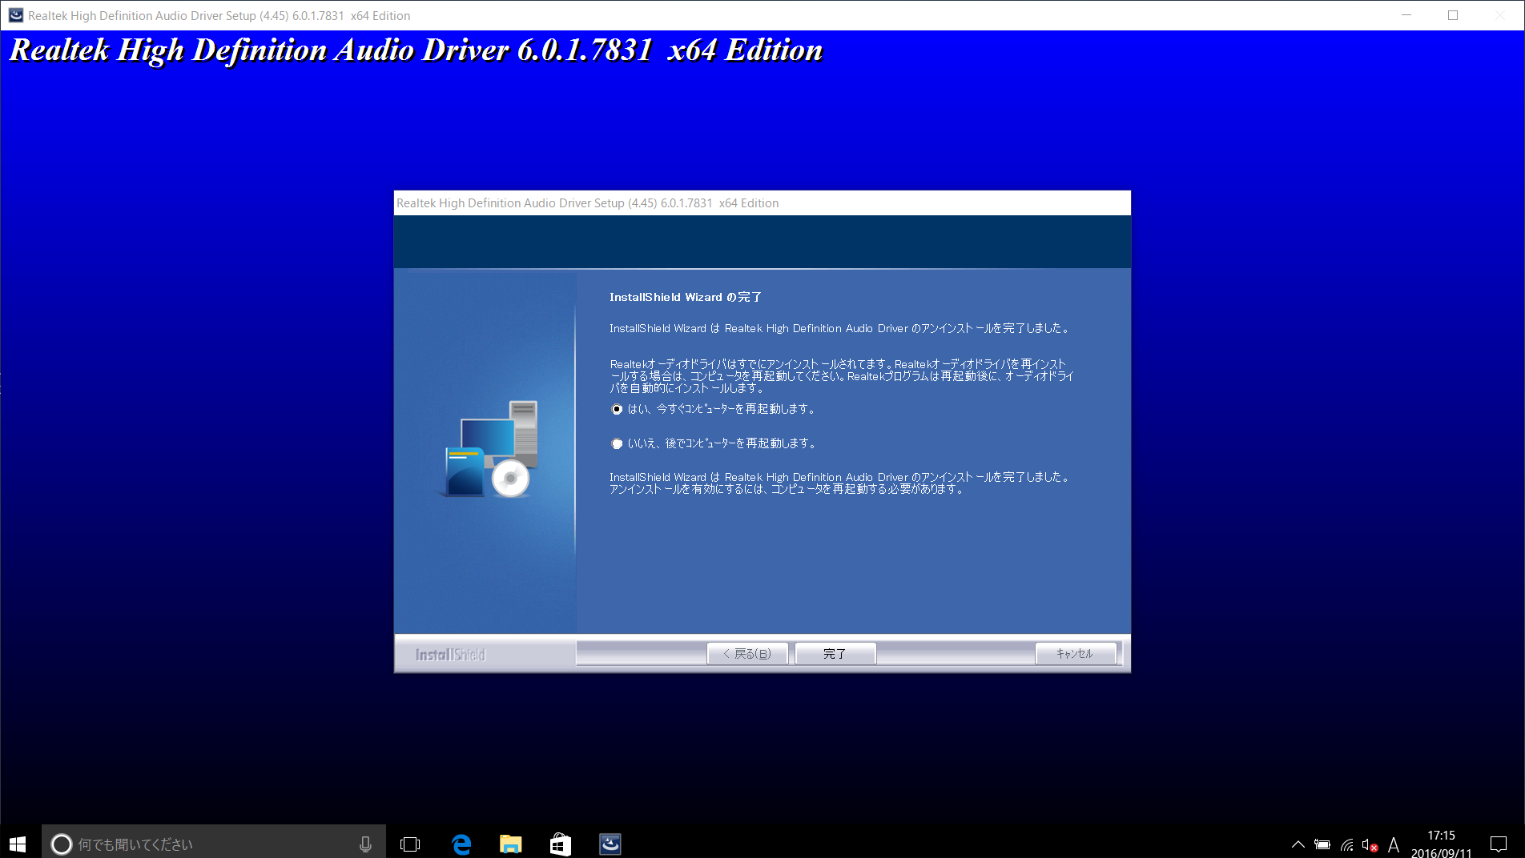The width and height of the screenshot is (1525, 858).
Task: Open Task View from the taskbar
Action: [x=410, y=844]
